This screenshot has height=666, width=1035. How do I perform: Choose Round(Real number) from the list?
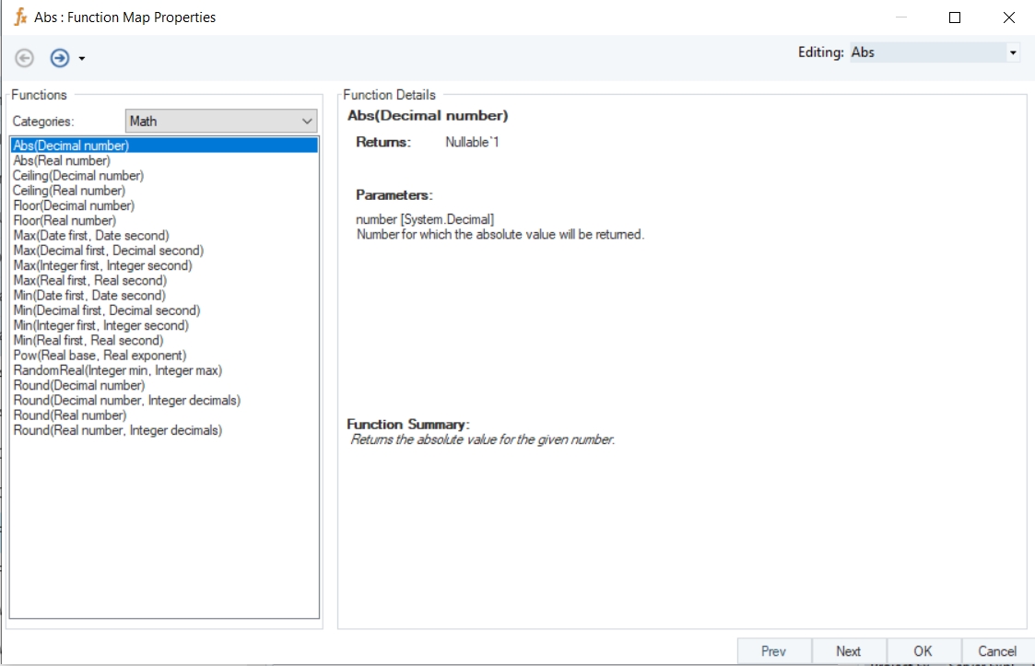70,415
